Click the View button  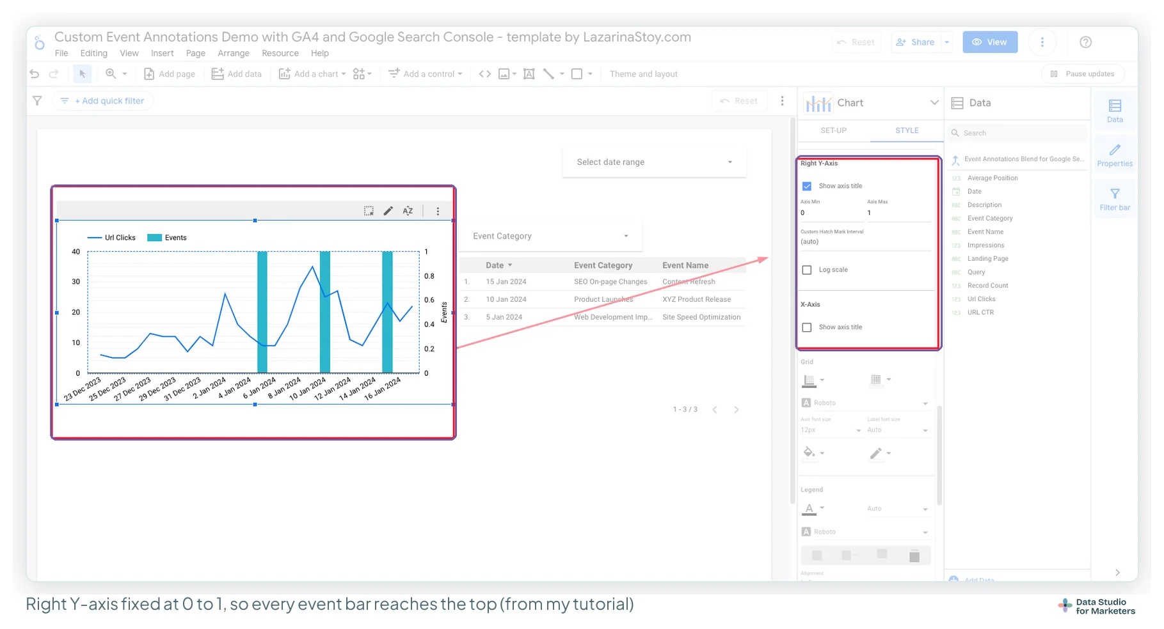pos(990,42)
